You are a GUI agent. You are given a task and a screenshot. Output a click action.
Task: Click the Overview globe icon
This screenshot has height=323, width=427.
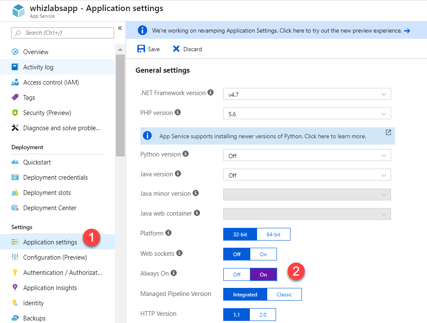point(15,52)
